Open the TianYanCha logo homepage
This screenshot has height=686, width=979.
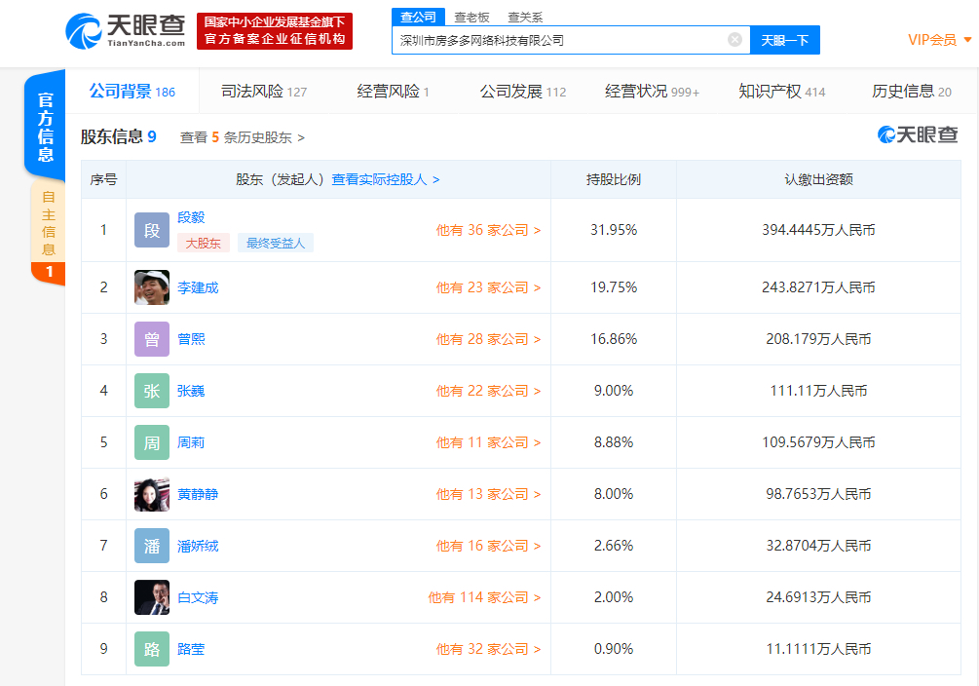tap(126, 30)
